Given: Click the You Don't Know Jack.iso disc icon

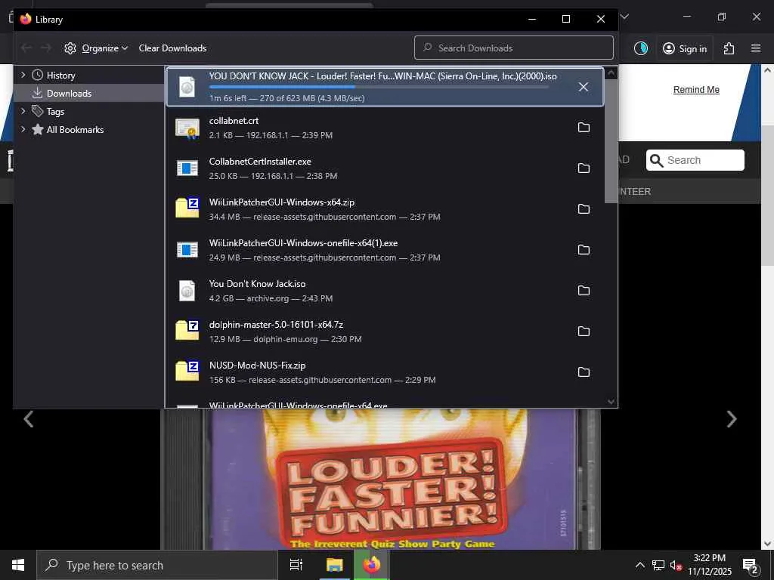Looking at the screenshot, I should [187, 291].
